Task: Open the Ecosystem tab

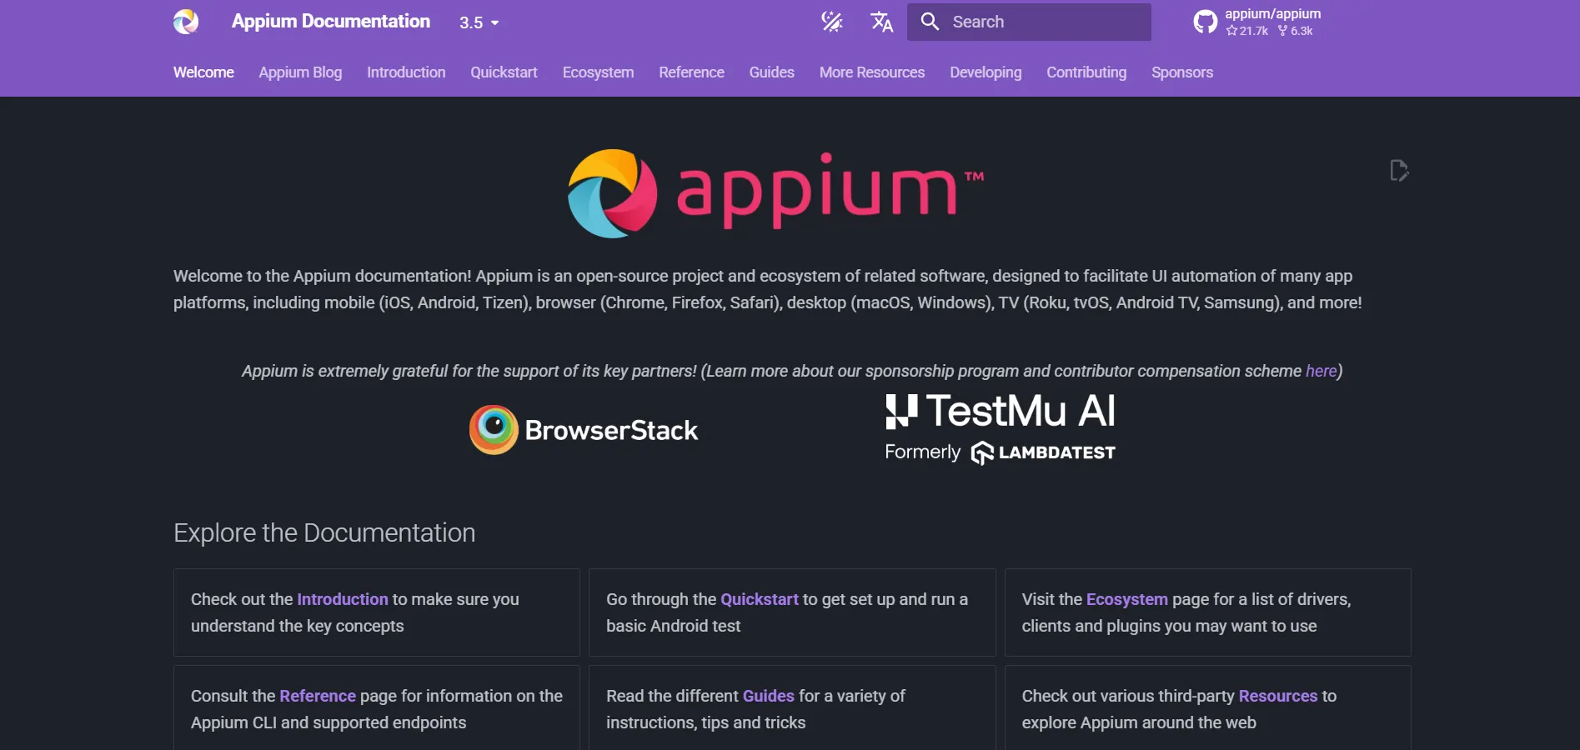Action: pyautogui.click(x=598, y=72)
